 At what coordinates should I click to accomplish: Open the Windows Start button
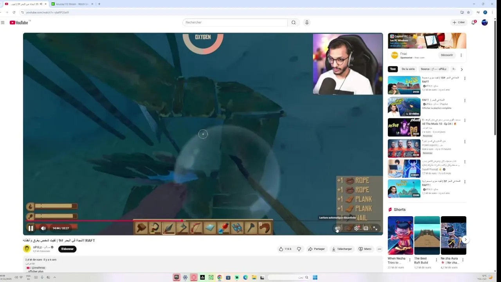point(315,277)
